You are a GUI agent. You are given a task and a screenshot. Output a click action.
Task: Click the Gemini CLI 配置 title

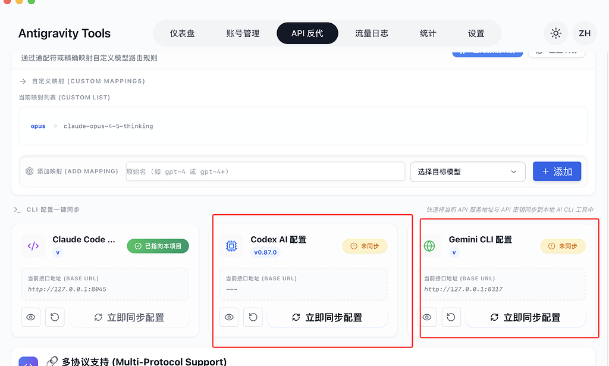(x=481, y=239)
